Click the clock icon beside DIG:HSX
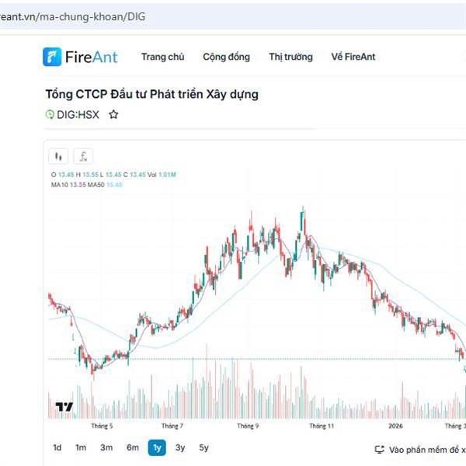The image size is (466, 466). click(50, 114)
